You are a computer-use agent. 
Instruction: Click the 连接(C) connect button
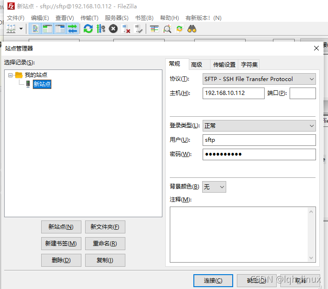tap(213, 281)
